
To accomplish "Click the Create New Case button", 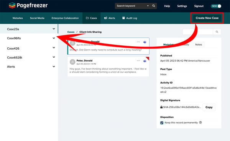I will [x=207, y=18].
